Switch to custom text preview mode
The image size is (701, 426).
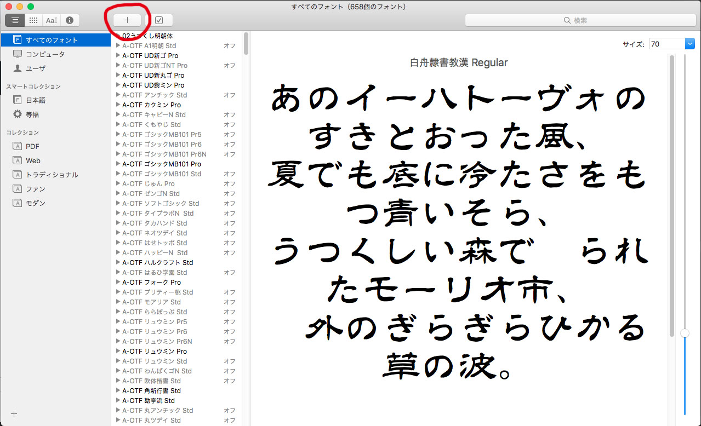pos(52,20)
